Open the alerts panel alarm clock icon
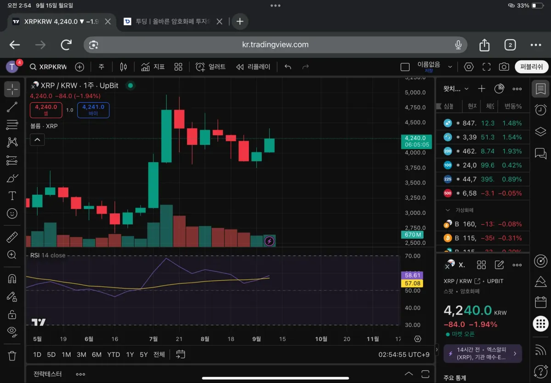 point(541,110)
